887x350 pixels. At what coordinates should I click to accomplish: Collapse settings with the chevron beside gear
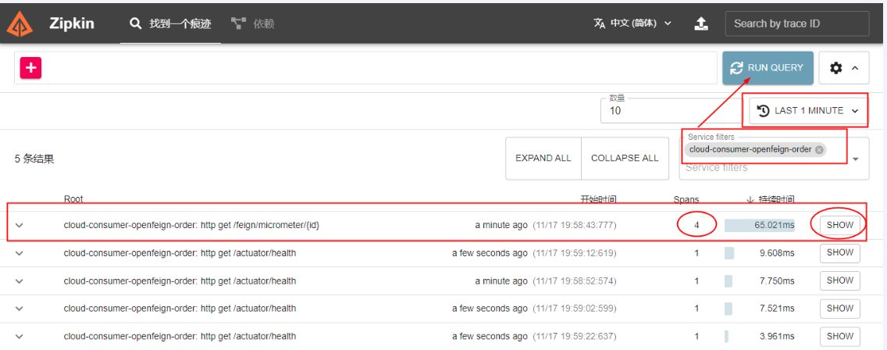[x=855, y=68]
